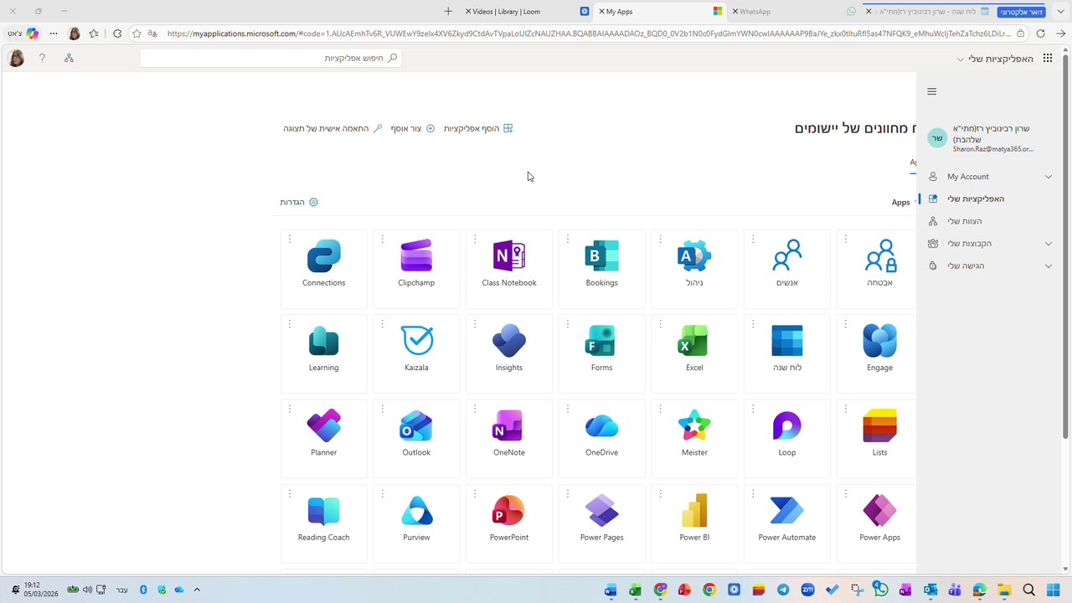The image size is (1072, 603).
Task: Open more options for Connections tile
Action: coord(290,239)
